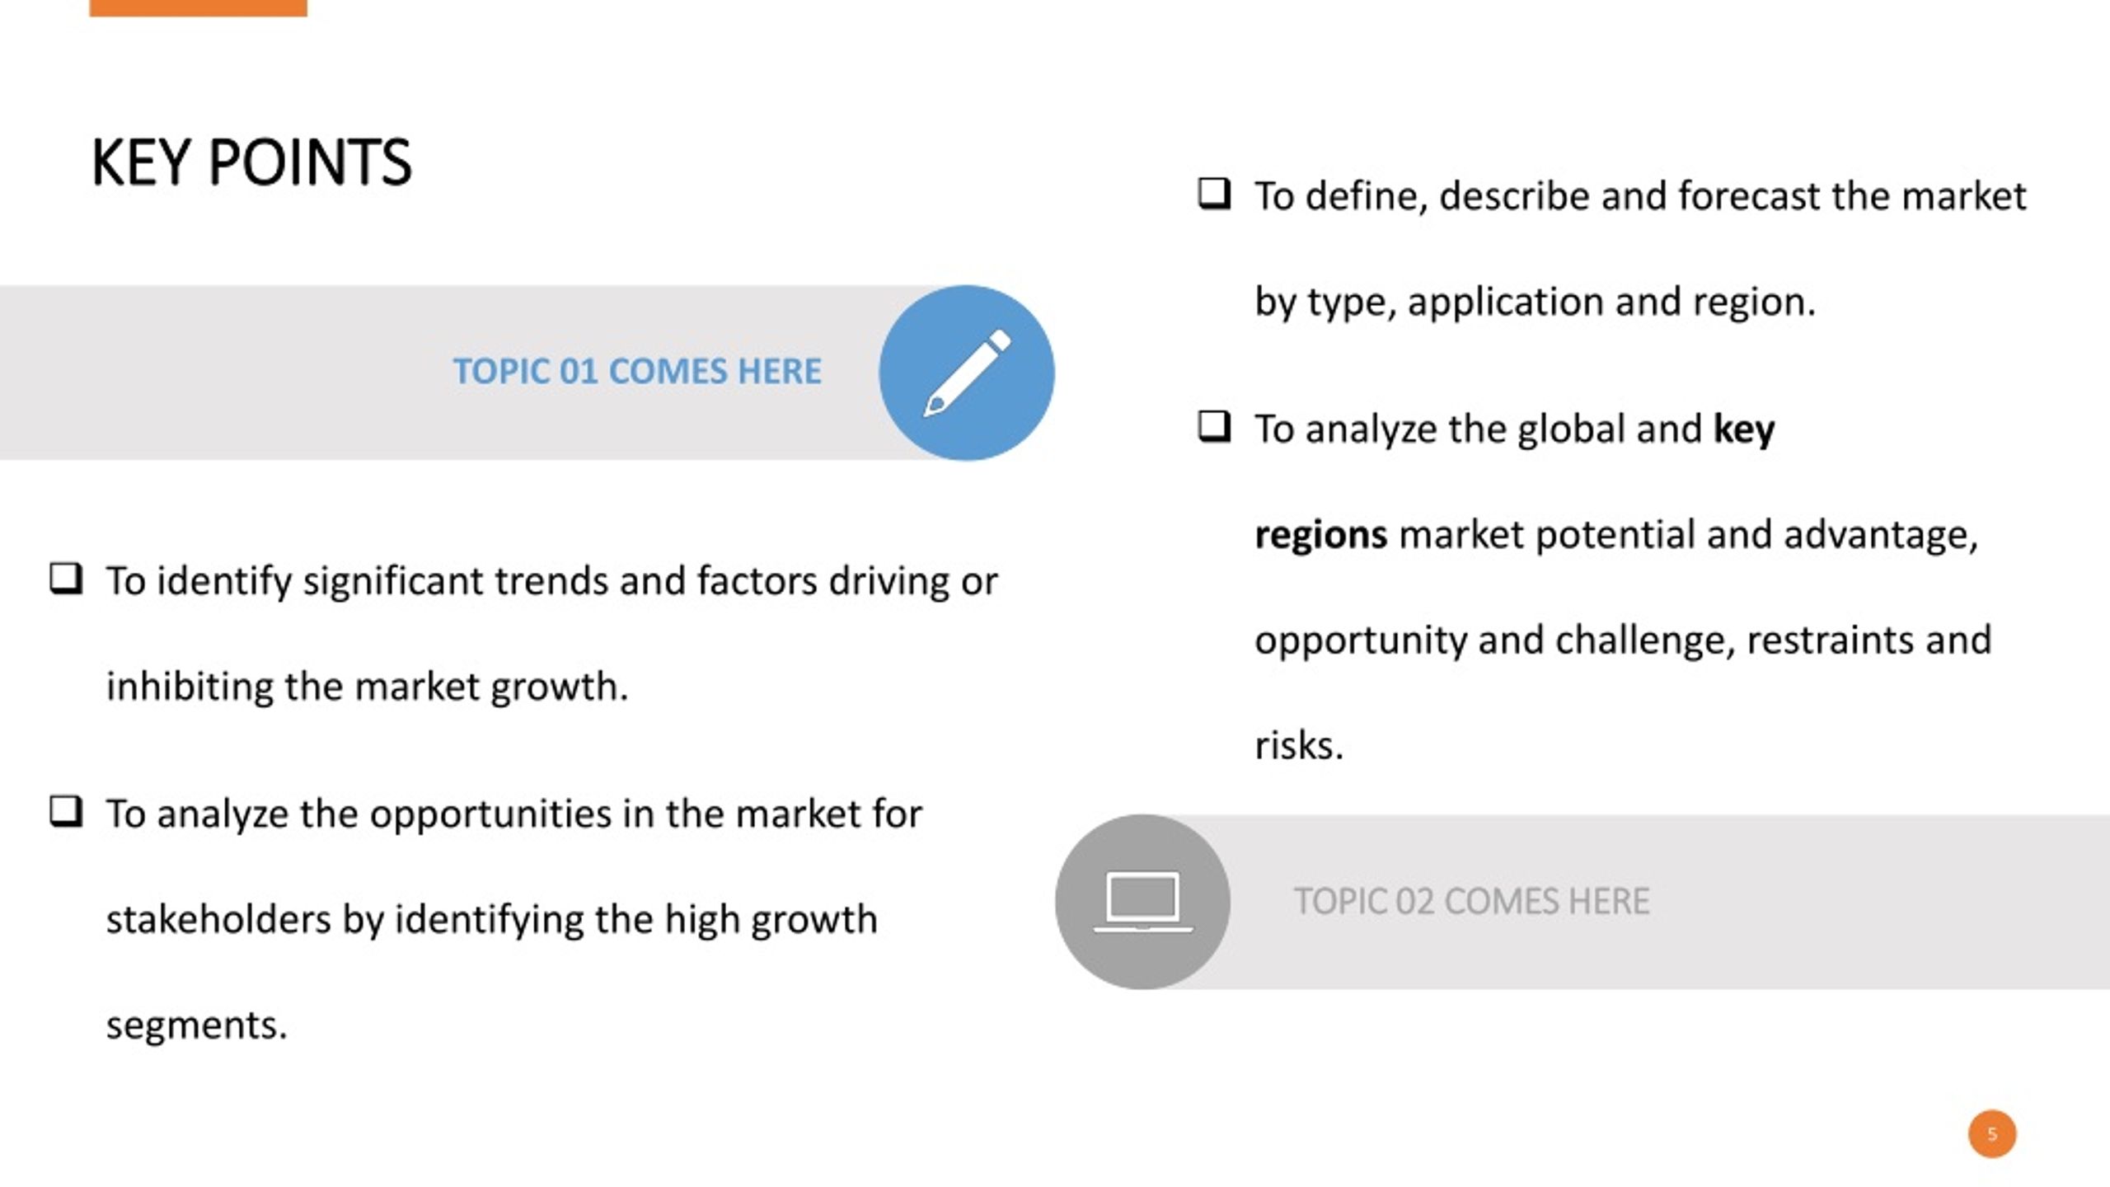Click the bold word 'regions'

pos(1321,536)
